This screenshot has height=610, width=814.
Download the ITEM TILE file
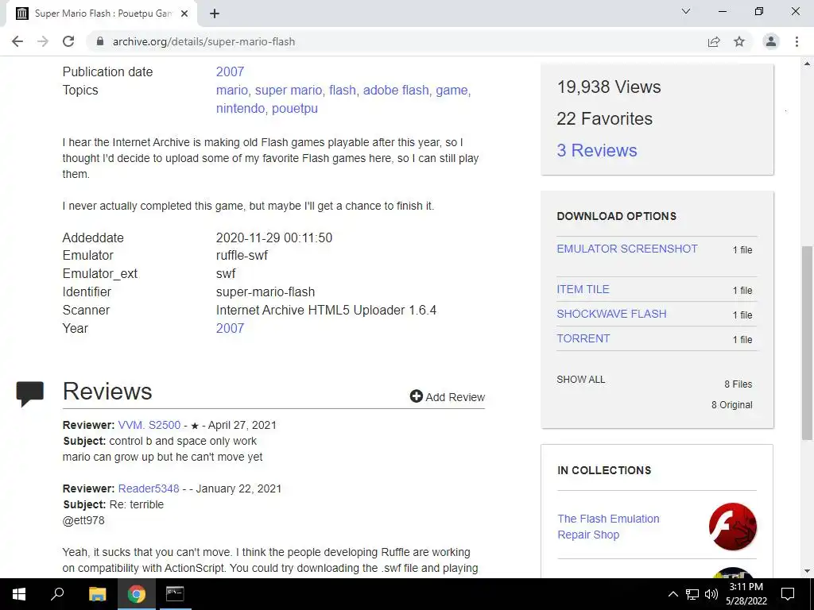coord(583,289)
